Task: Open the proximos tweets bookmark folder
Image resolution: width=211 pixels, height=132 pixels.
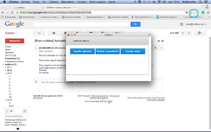Action: [71, 17]
